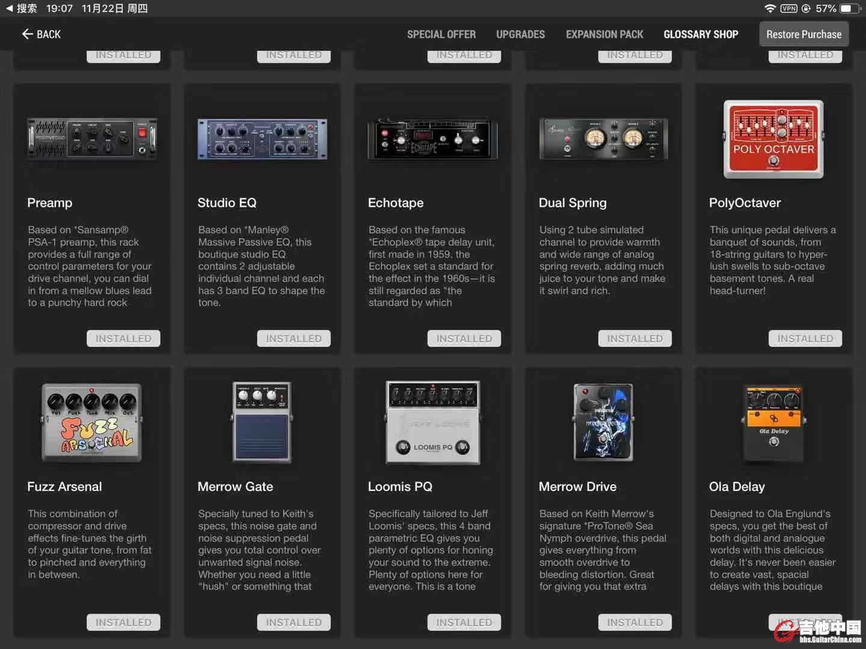Select the Loomis PQ title text
Screen dimensions: 866x649
coord(400,487)
